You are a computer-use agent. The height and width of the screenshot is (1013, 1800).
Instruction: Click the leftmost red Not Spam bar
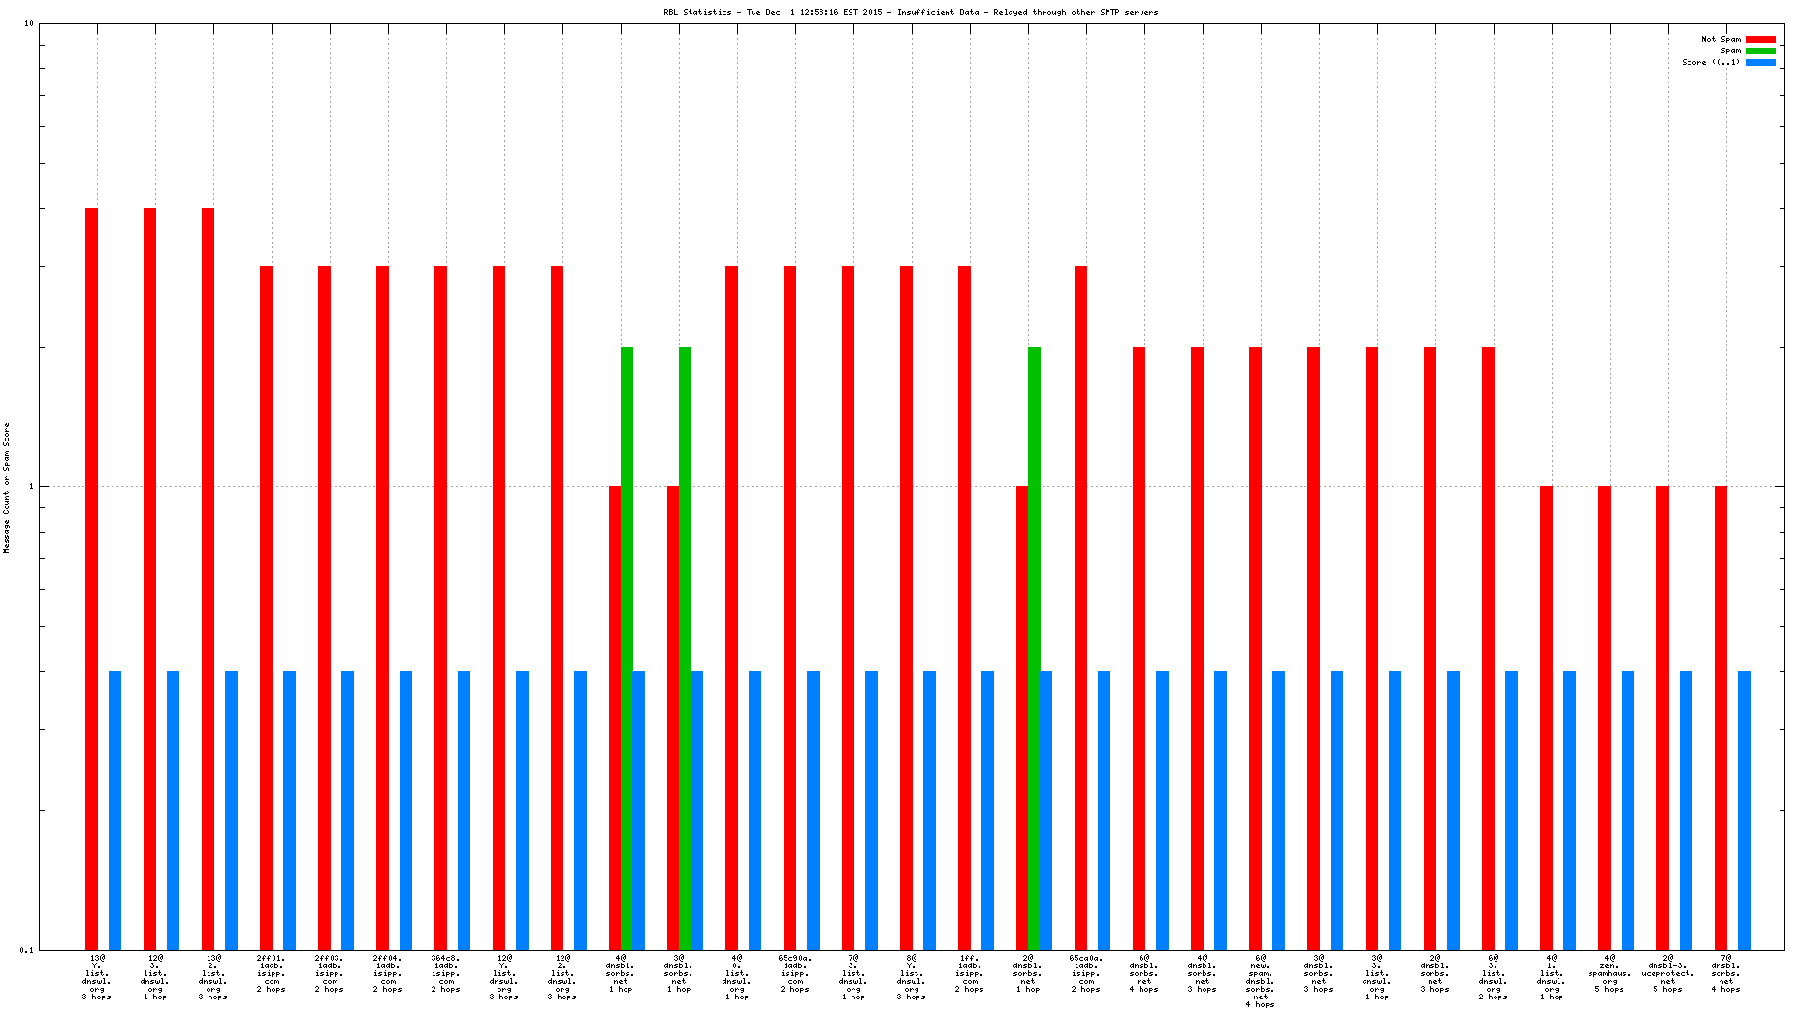coord(91,578)
